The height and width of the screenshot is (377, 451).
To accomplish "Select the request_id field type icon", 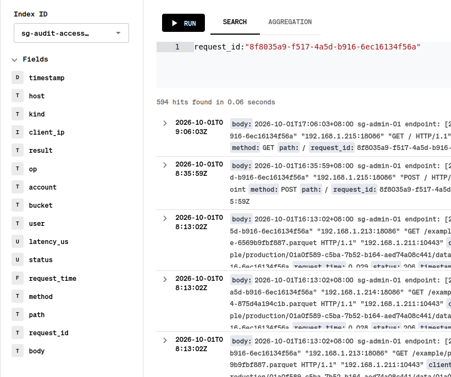I will (x=18, y=332).
